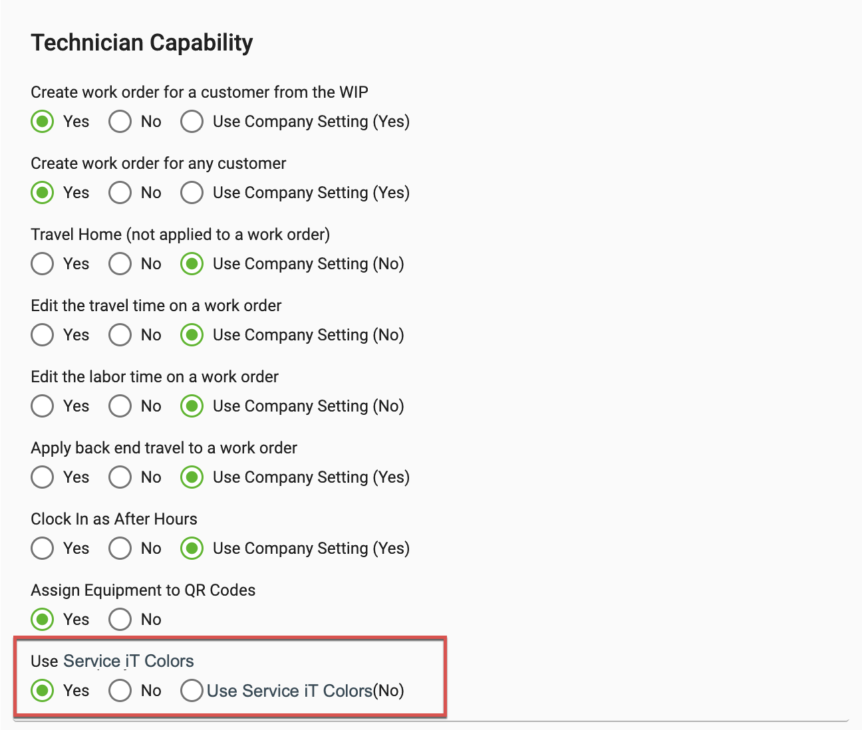Enable Clock In as After Hours with Yes
Viewport: 862px width, 730px height.
[42, 548]
